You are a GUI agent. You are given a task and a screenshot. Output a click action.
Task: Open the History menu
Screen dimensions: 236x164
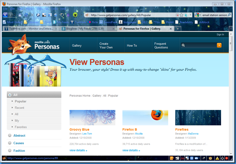(30, 9)
